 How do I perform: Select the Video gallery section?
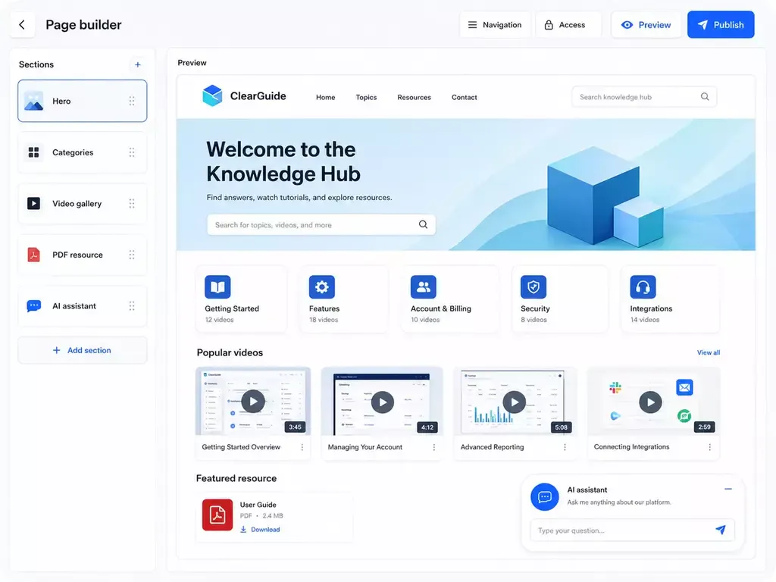[x=82, y=203]
